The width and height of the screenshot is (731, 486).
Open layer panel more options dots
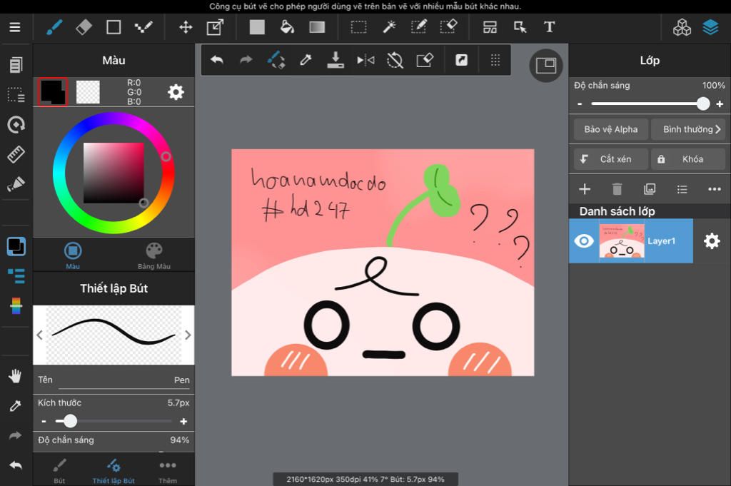pyautogui.click(x=714, y=188)
